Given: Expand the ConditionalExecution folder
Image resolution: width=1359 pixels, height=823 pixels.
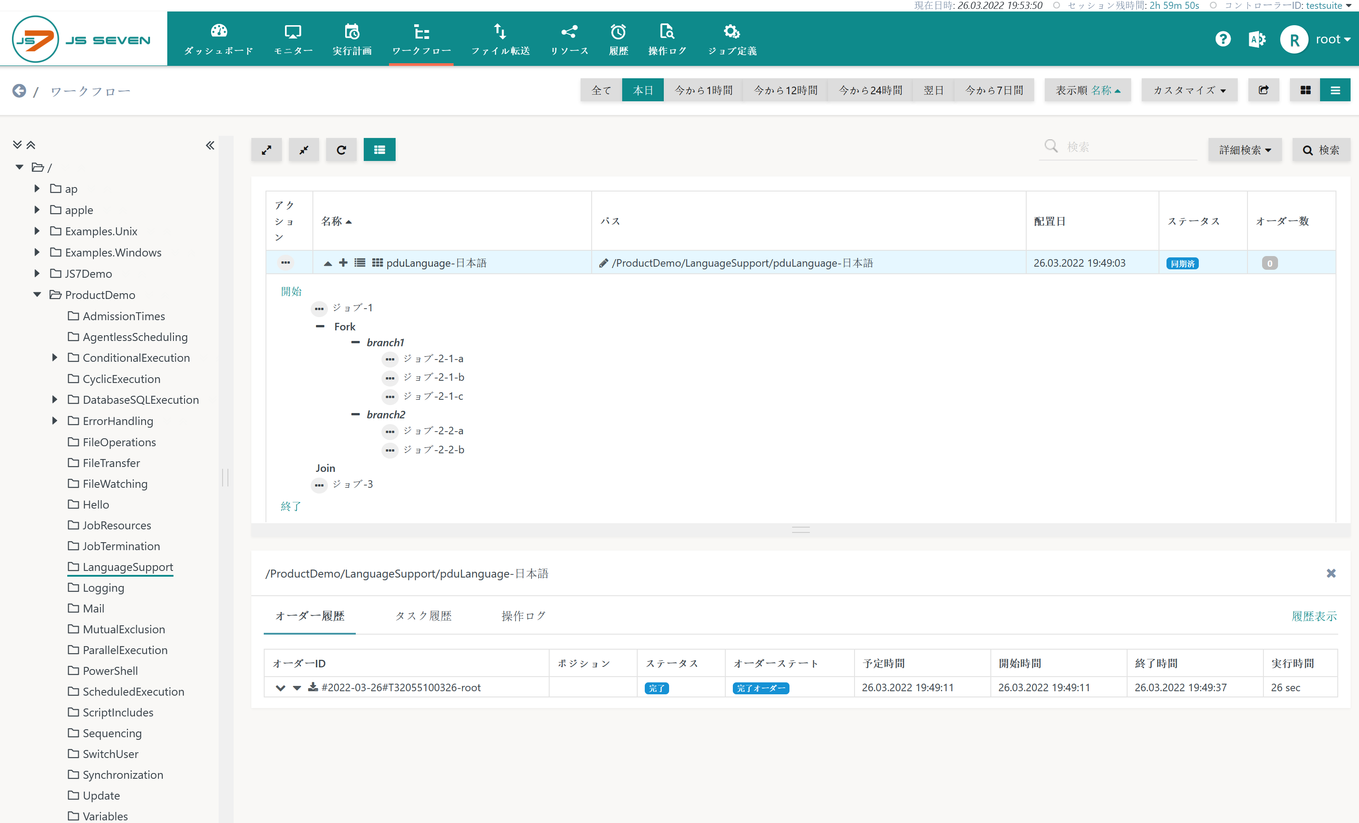Looking at the screenshot, I should pyautogui.click(x=54, y=357).
